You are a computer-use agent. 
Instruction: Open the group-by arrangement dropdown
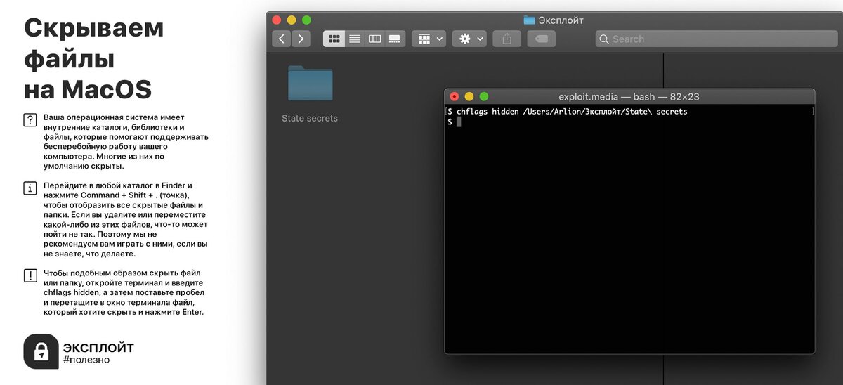click(429, 39)
